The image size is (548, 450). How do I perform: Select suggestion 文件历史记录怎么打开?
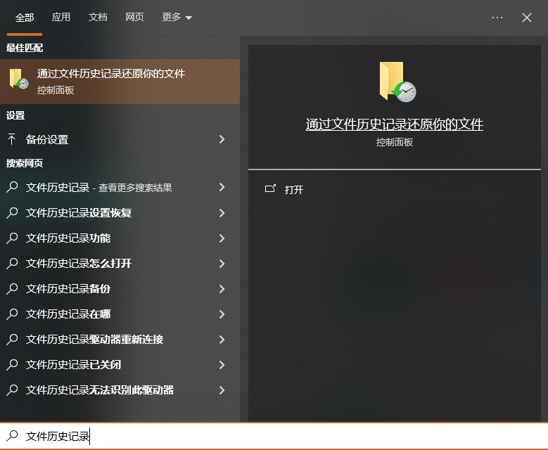coord(120,264)
